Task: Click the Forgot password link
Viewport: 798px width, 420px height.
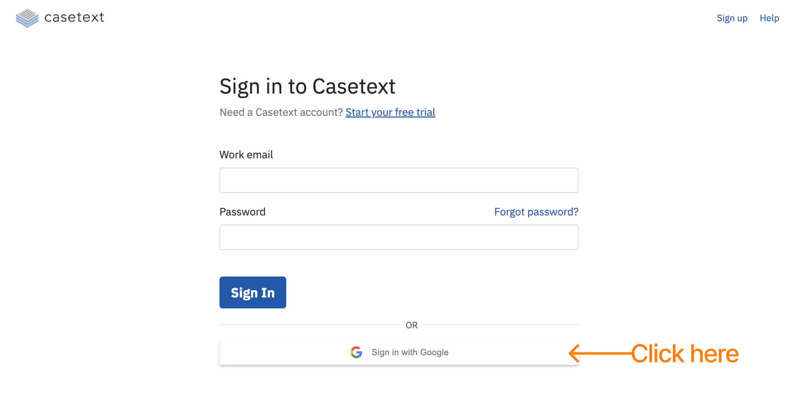Action: coord(536,211)
